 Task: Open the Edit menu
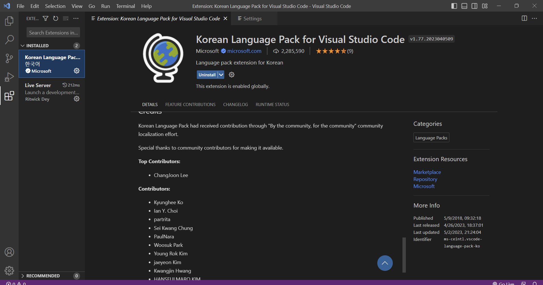pos(35,6)
